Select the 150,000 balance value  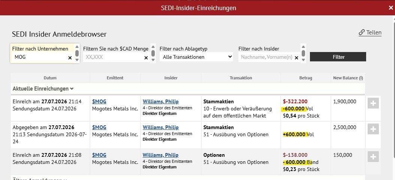click(x=343, y=155)
